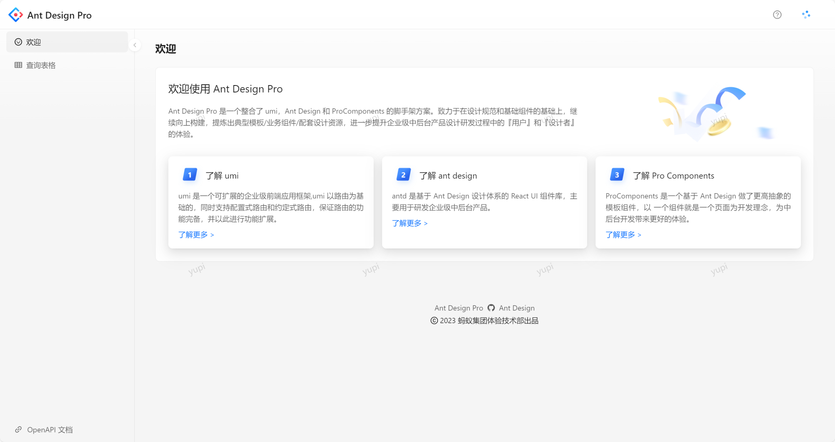Screen dimensions: 835x442
Task: Open the GitHub icon in the footer
Action: click(491, 308)
